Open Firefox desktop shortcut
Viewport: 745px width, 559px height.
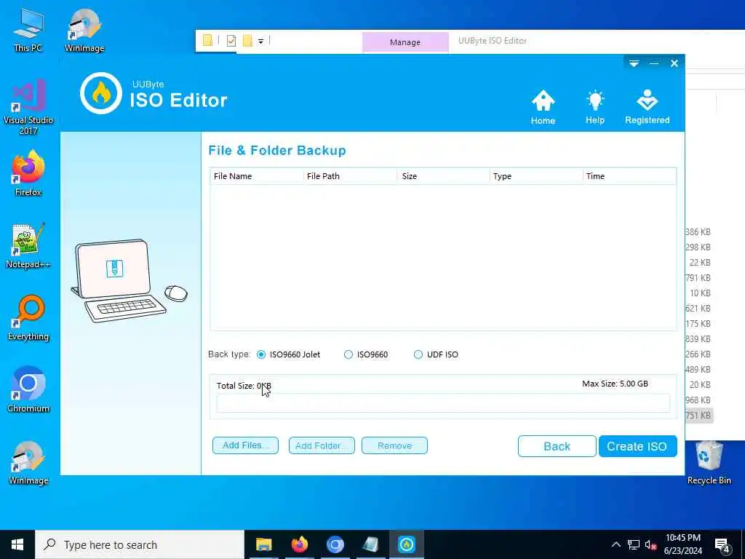(x=28, y=173)
